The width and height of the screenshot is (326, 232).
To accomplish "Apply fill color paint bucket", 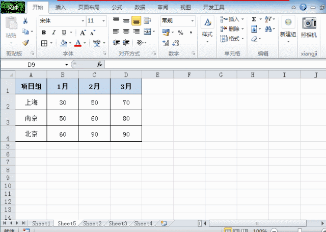I will (x=63, y=43).
